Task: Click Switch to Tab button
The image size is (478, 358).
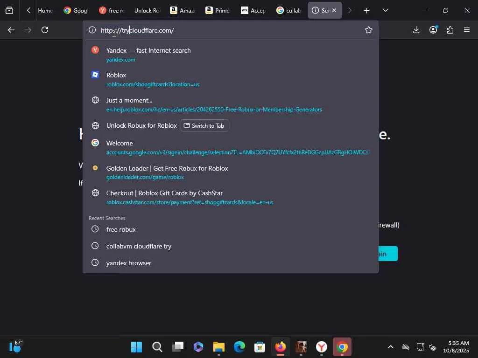Action: click(x=204, y=125)
